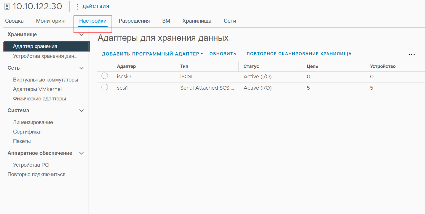This screenshot has height=214, width=425.
Task: Click the iscsi0 adapter name cell
Action: (124, 77)
